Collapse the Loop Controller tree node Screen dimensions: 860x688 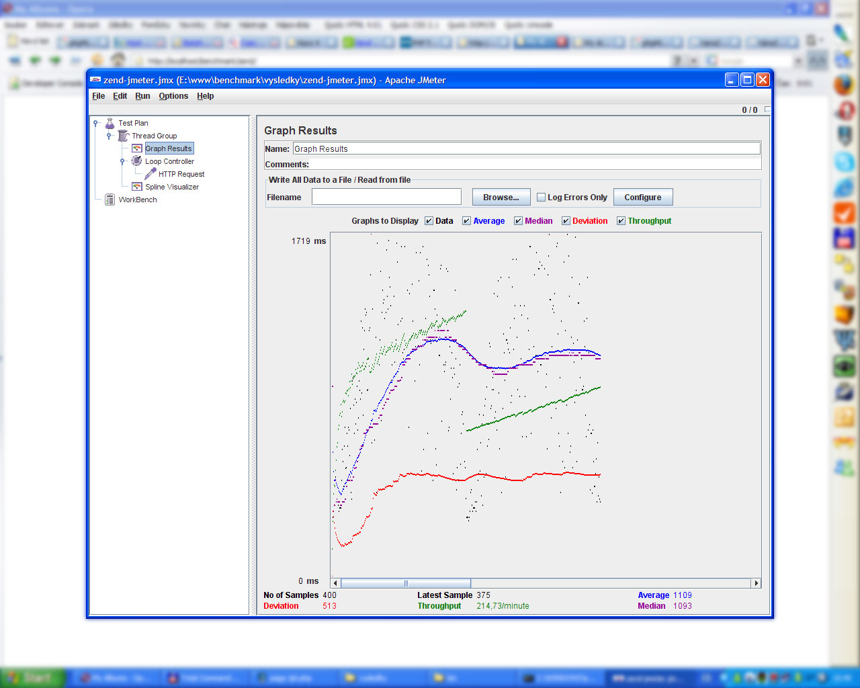(x=122, y=161)
